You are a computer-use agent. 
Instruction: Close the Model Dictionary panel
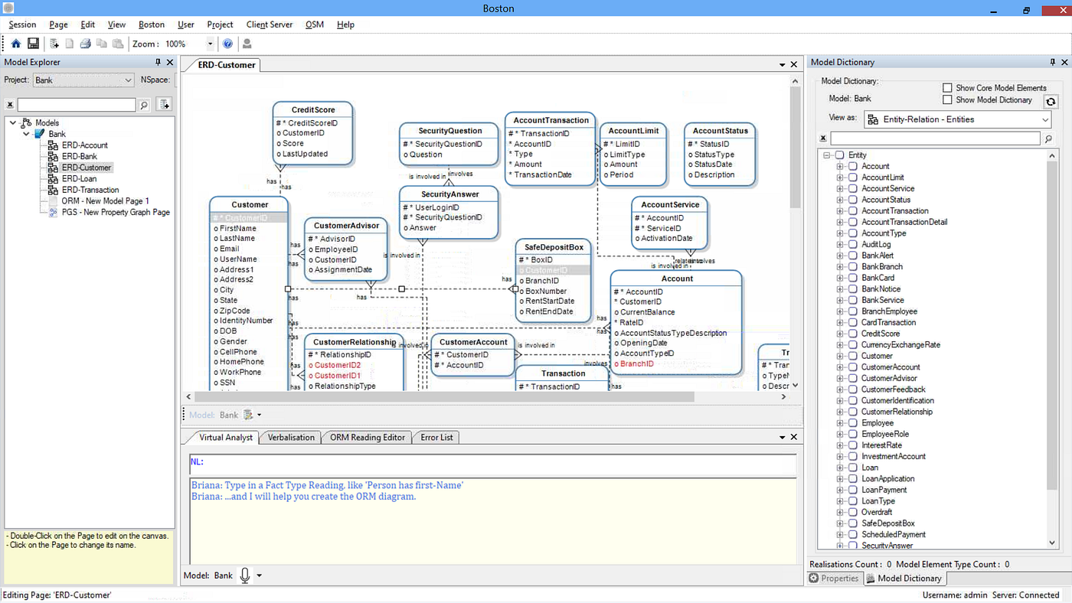[1064, 63]
